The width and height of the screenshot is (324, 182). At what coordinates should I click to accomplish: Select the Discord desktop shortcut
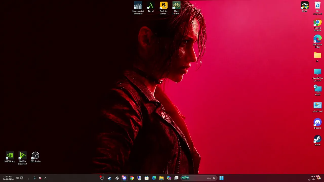[x=318, y=124]
